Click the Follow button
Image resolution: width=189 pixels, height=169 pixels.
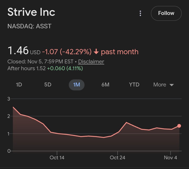(166, 13)
